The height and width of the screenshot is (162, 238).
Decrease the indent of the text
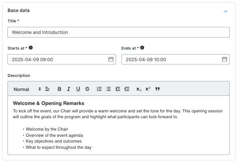click(x=118, y=89)
